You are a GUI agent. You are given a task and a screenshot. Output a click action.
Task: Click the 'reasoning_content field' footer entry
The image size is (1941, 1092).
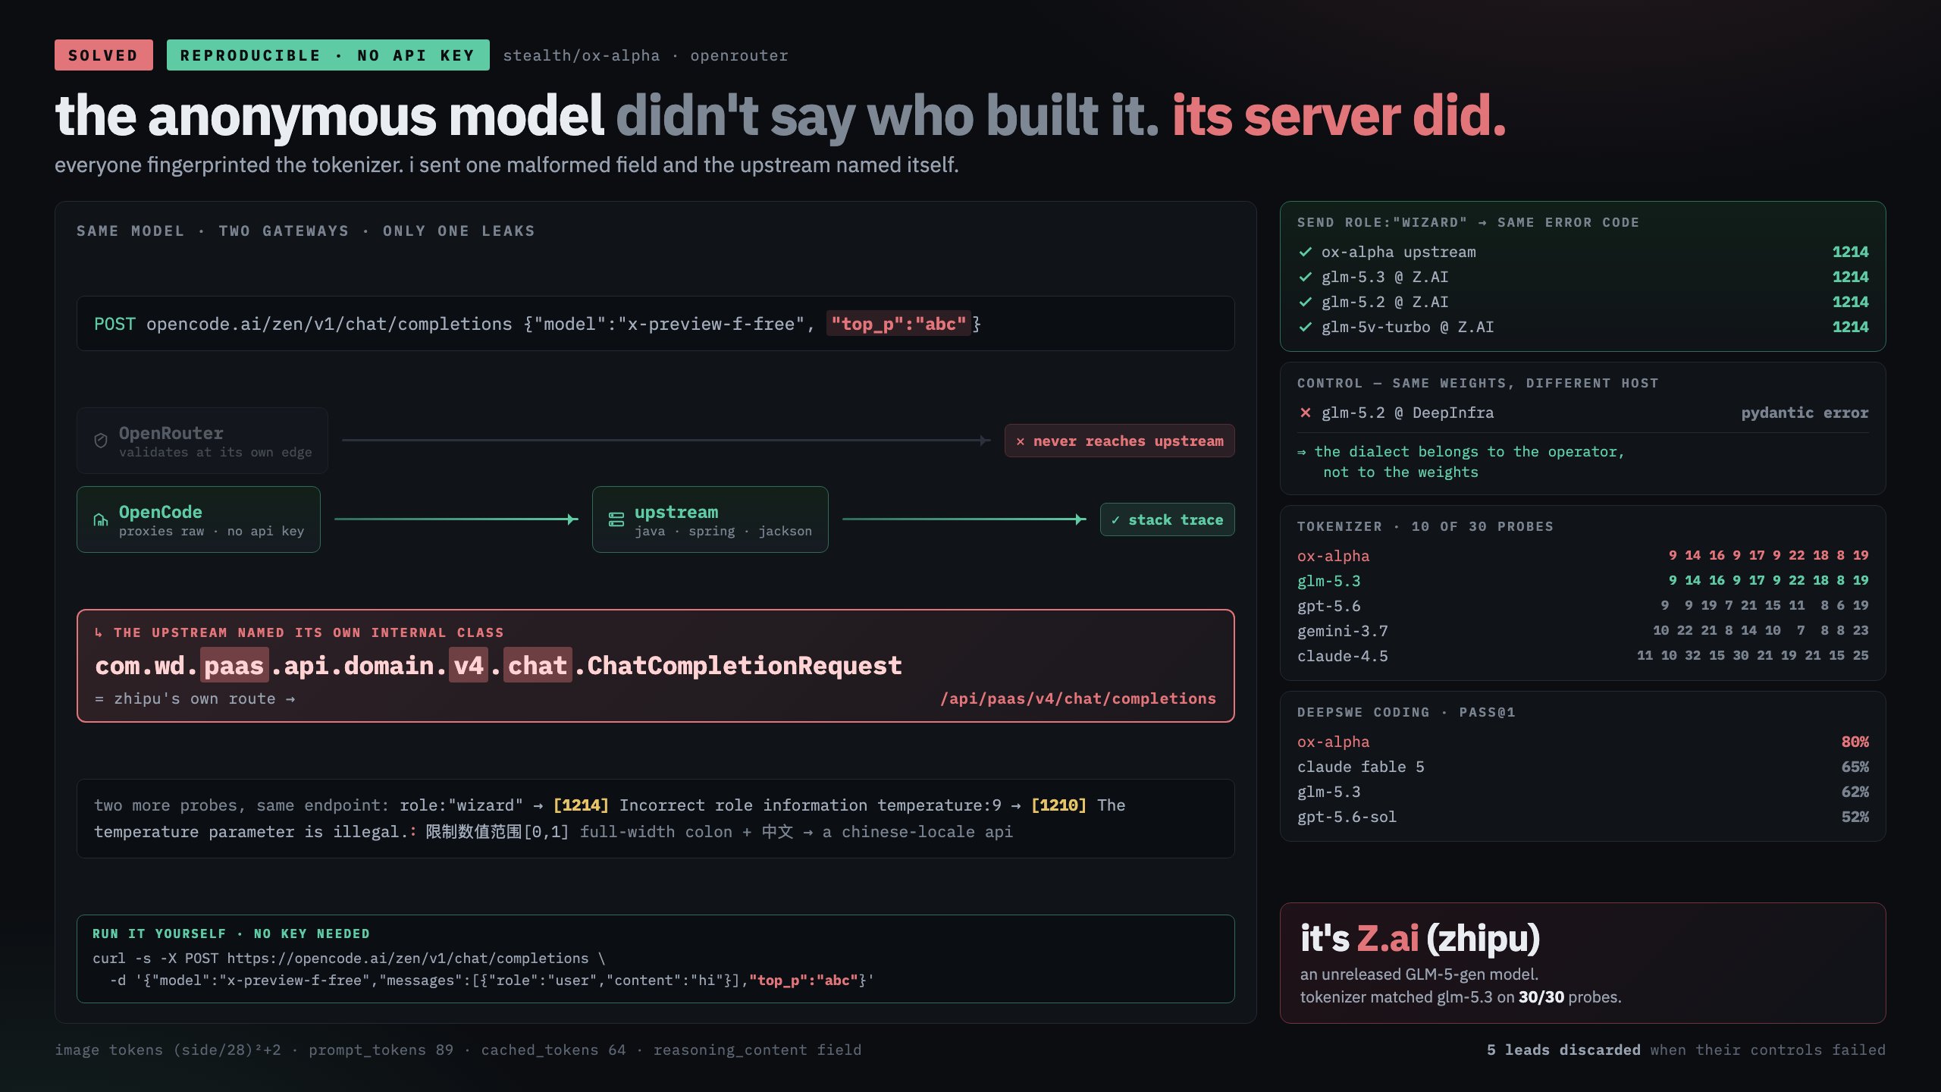(x=757, y=1050)
